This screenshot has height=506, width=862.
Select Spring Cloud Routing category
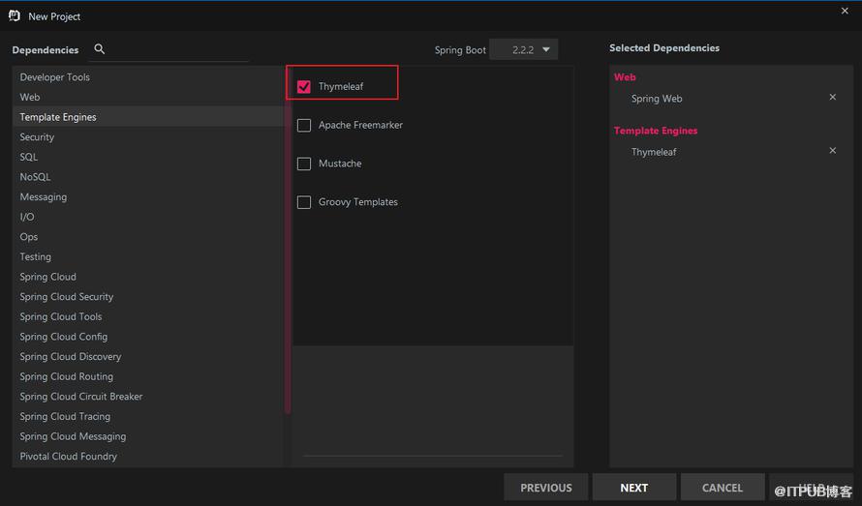pos(148,376)
